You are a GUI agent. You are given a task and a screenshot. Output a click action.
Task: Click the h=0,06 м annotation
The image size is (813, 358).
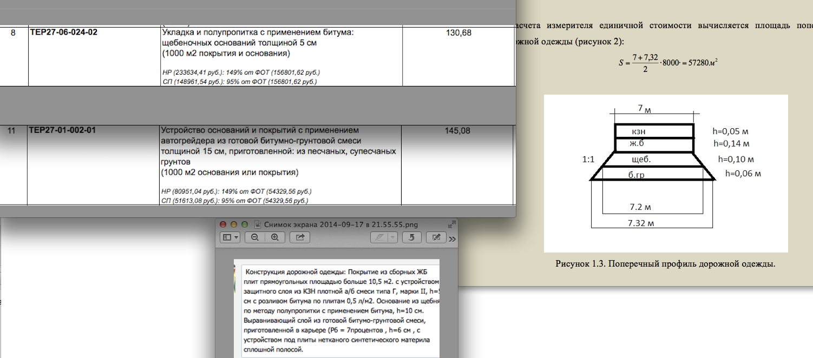pos(743,174)
